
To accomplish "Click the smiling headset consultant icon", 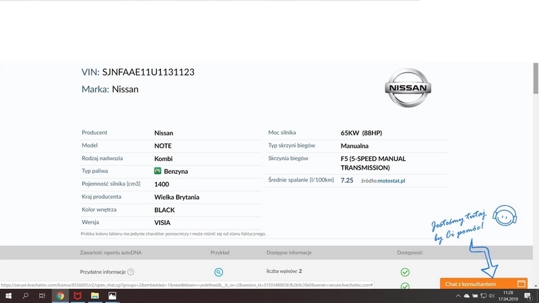I will (505, 215).
